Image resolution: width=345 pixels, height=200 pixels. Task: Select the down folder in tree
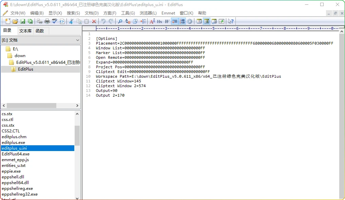point(20,56)
